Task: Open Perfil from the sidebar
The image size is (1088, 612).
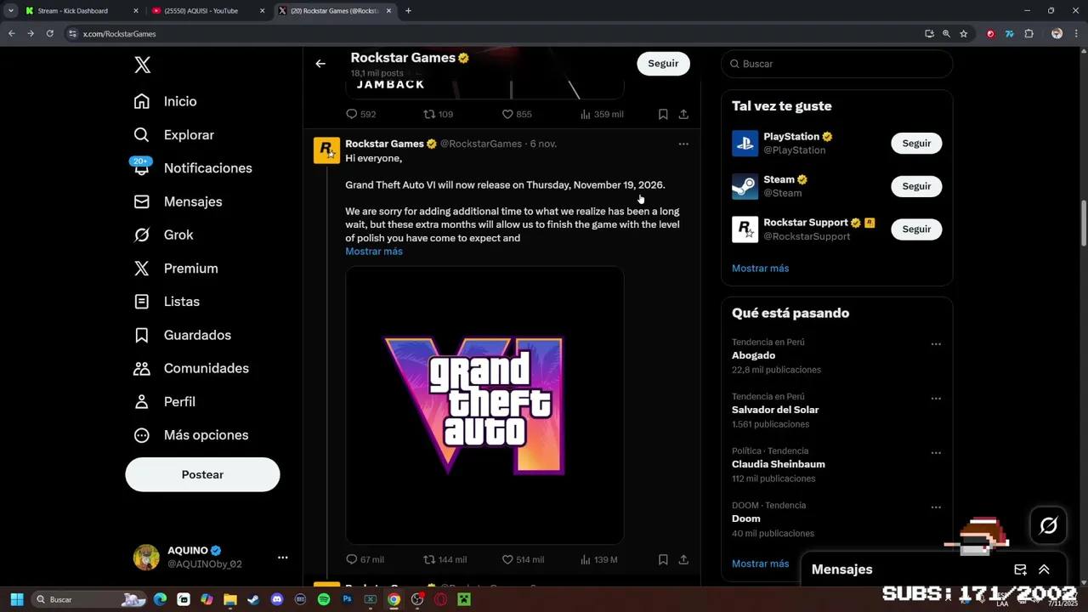Action: tap(165, 401)
